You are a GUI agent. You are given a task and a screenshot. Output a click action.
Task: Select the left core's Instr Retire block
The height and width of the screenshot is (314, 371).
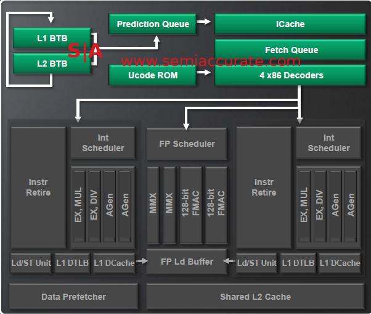(39, 188)
